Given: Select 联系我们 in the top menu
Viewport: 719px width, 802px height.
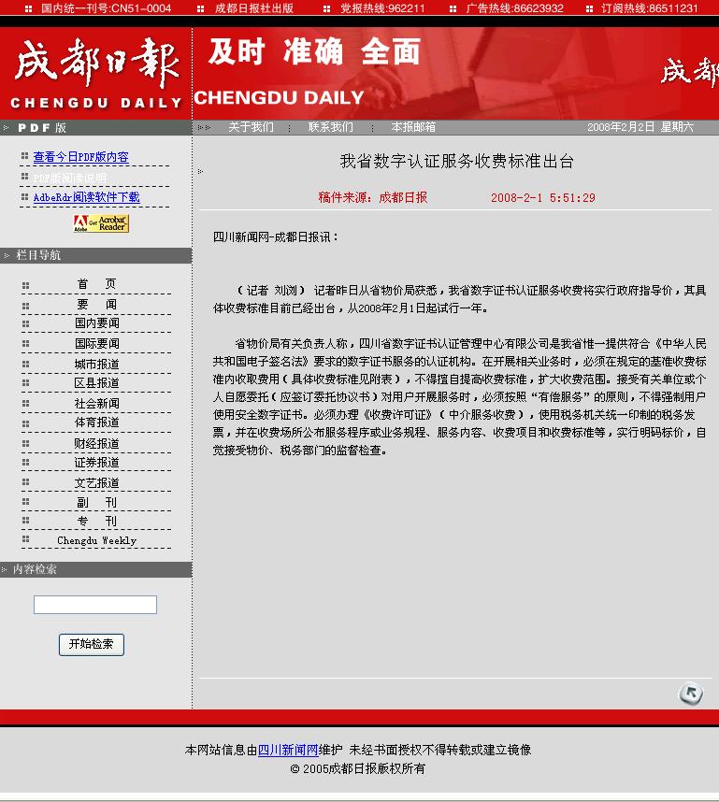Looking at the screenshot, I should [331, 127].
